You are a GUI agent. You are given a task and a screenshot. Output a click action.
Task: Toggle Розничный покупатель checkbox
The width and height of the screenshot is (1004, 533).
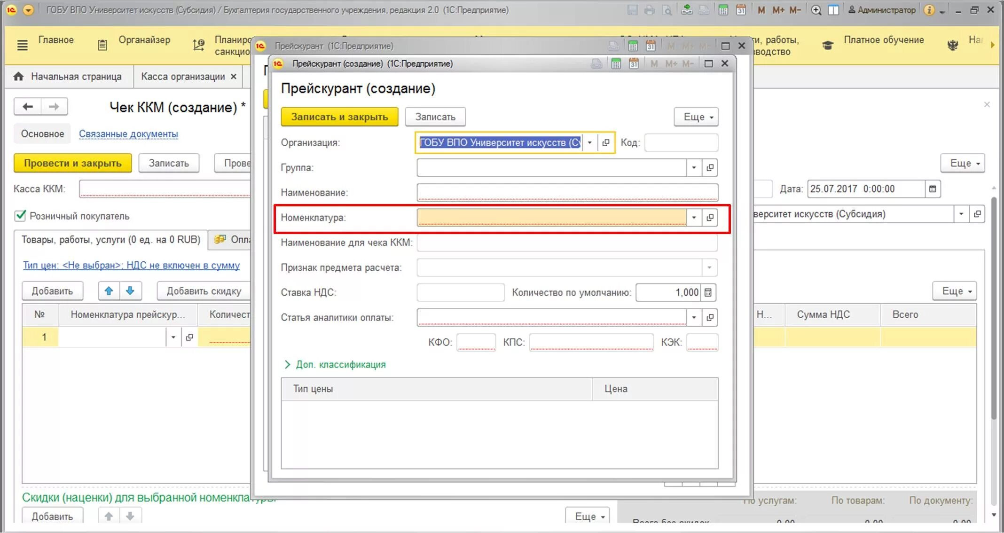coord(20,216)
